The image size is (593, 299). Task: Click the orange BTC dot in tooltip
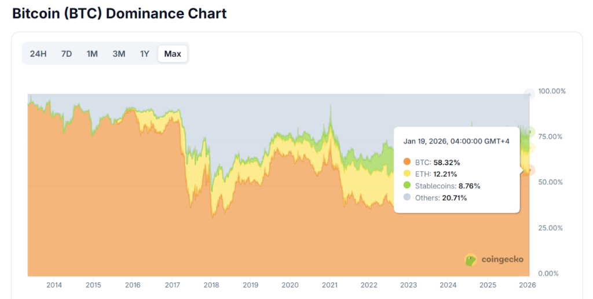(x=407, y=161)
